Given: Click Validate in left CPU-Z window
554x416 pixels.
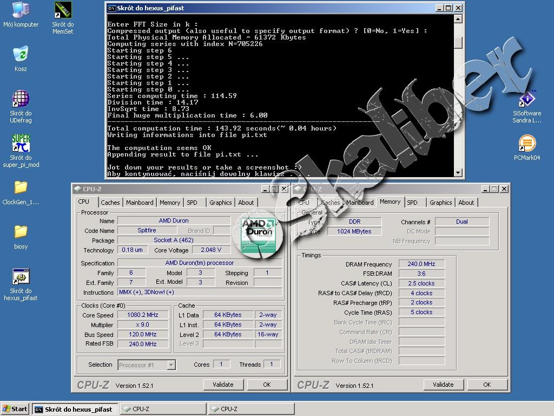Looking at the screenshot, I should pyautogui.click(x=223, y=385).
